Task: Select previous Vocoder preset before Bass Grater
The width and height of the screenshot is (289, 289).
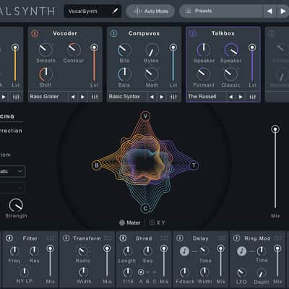Action: coord(73,97)
